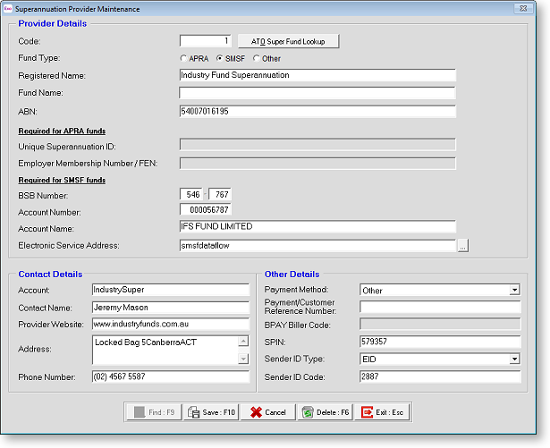Click the Delete : F6 button
The width and height of the screenshot is (550, 448).
pyautogui.click(x=326, y=412)
